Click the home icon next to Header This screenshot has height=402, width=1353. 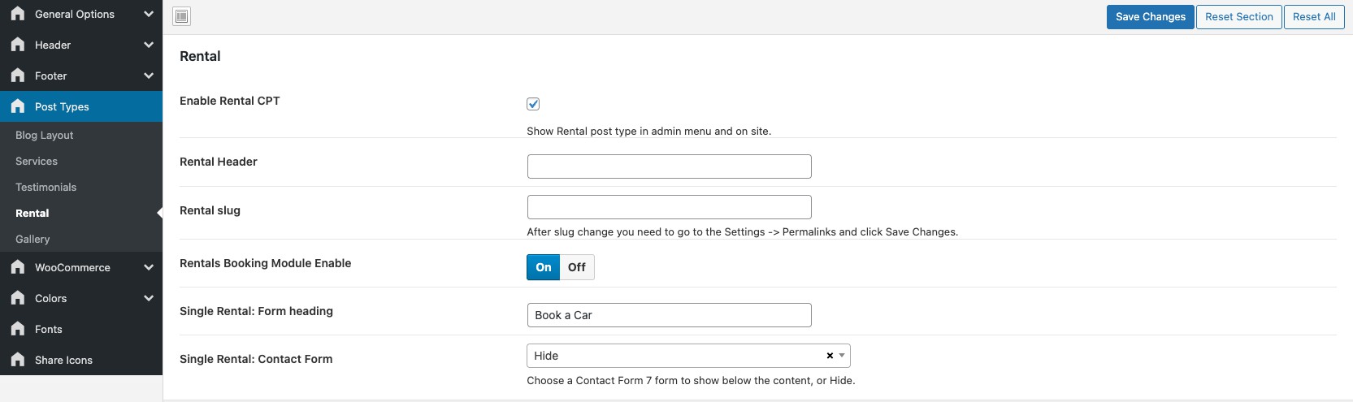click(18, 45)
